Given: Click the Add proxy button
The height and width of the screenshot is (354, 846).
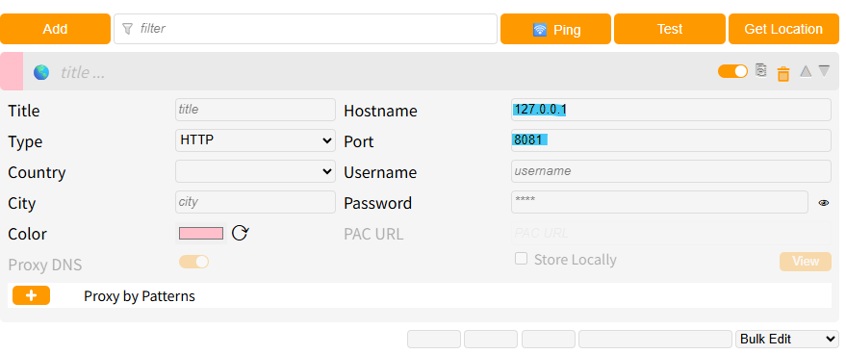Looking at the screenshot, I should click(x=55, y=29).
